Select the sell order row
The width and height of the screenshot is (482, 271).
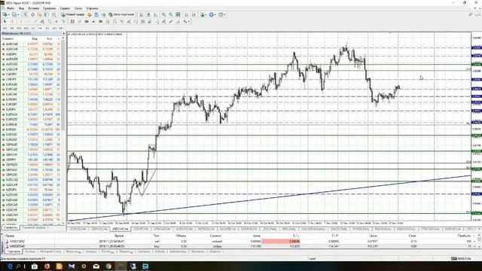(x=239, y=241)
